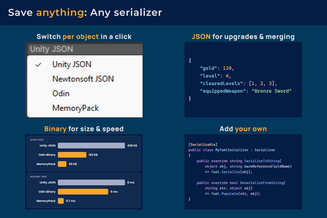Click the checkmark next to Unity JSON

(39, 65)
